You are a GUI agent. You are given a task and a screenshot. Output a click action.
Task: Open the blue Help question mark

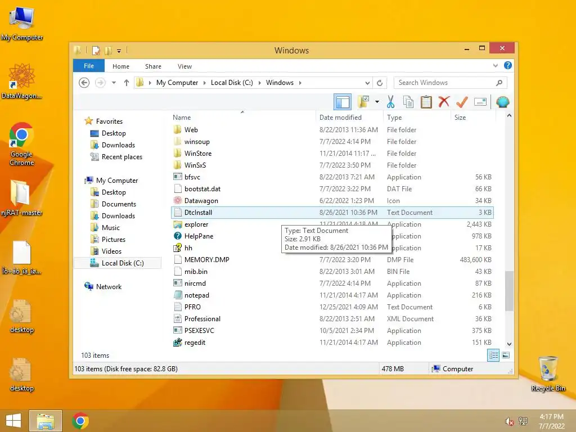click(x=508, y=65)
